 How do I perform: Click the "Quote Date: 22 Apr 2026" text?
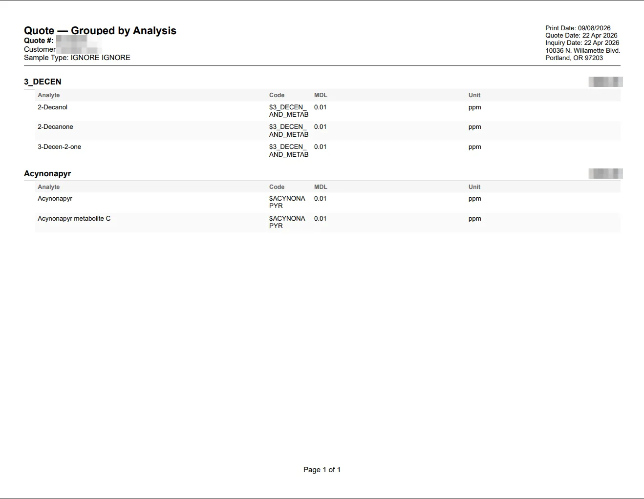click(581, 36)
